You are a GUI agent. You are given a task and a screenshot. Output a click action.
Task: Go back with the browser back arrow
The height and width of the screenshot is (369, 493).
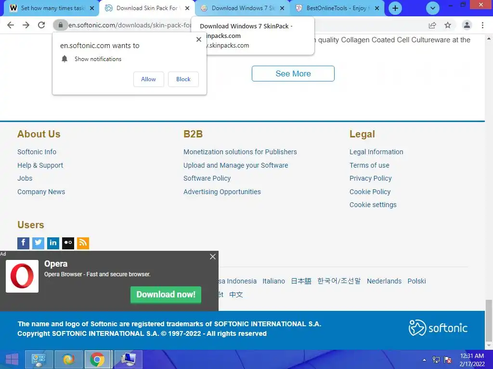pyautogui.click(x=11, y=25)
